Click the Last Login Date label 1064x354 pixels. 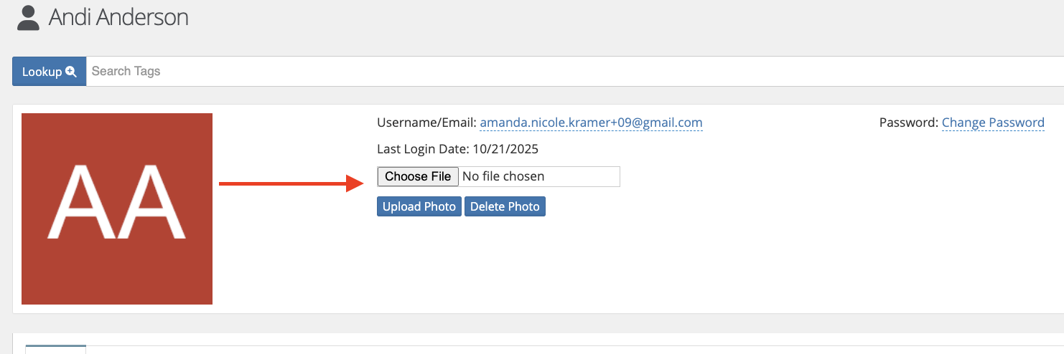click(x=422, y=149)
